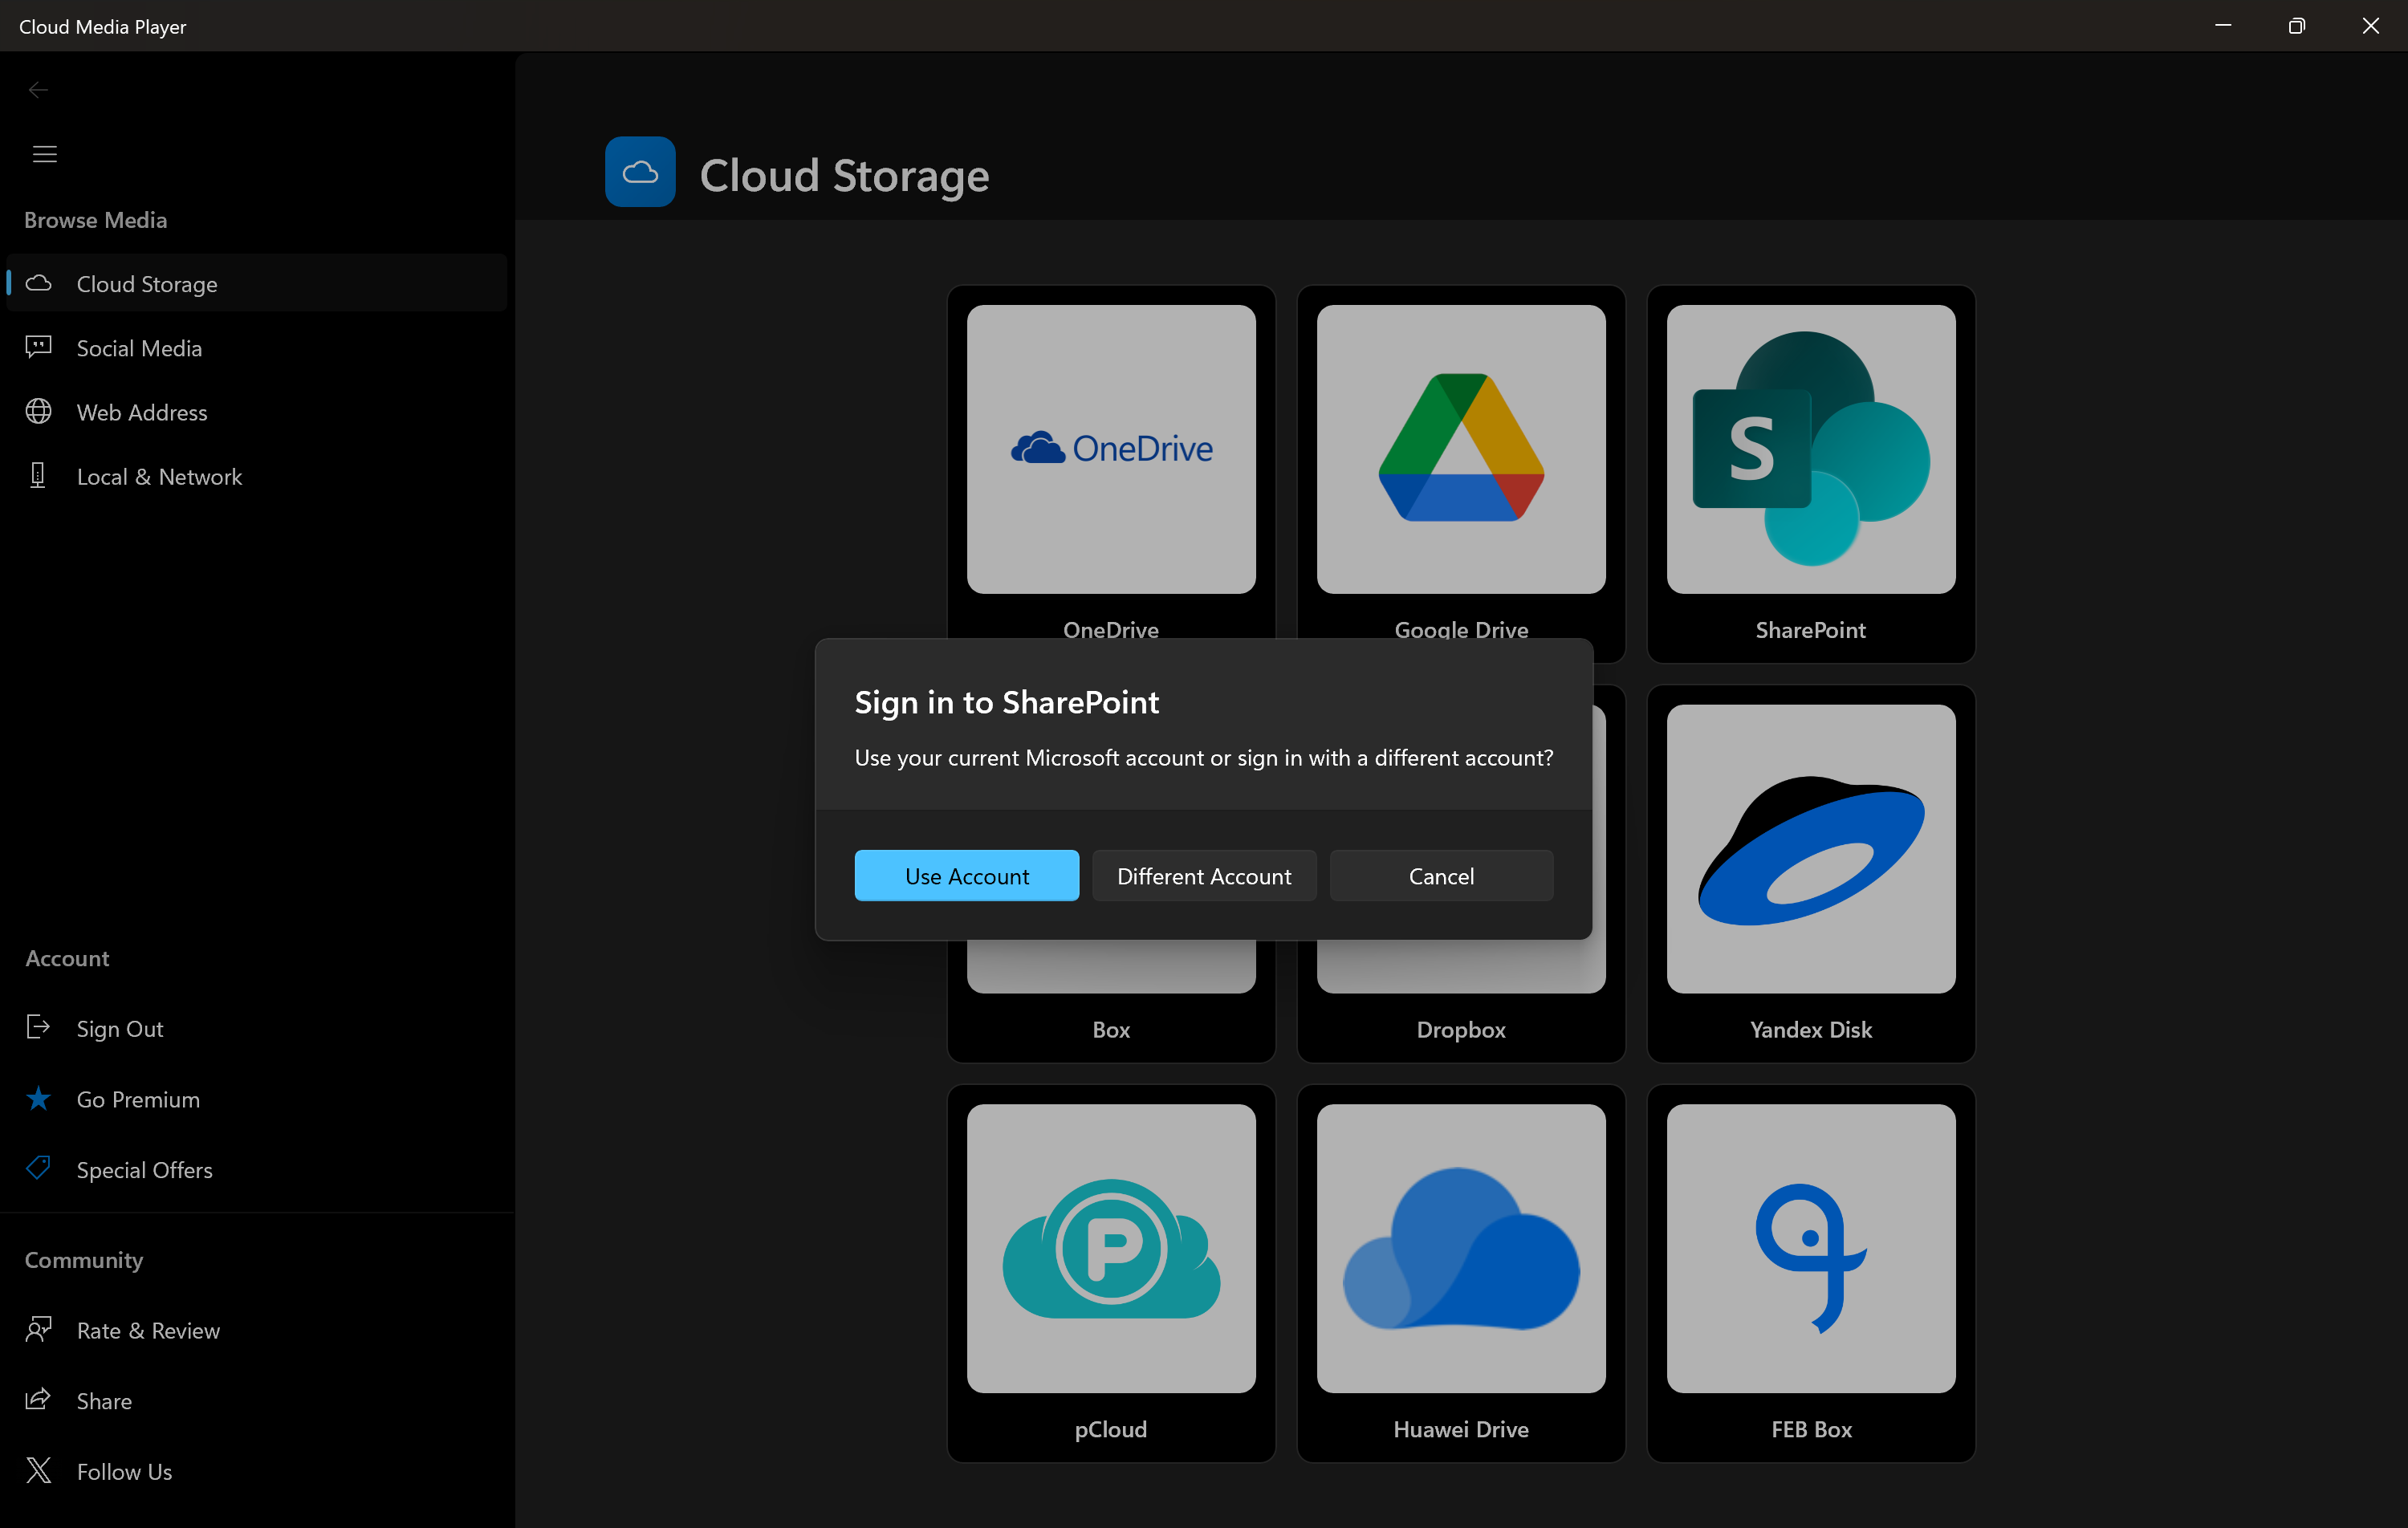Open Web Address in the sidebar
The height and width of the screenshot is (1528, 2408).
point(257,412)
